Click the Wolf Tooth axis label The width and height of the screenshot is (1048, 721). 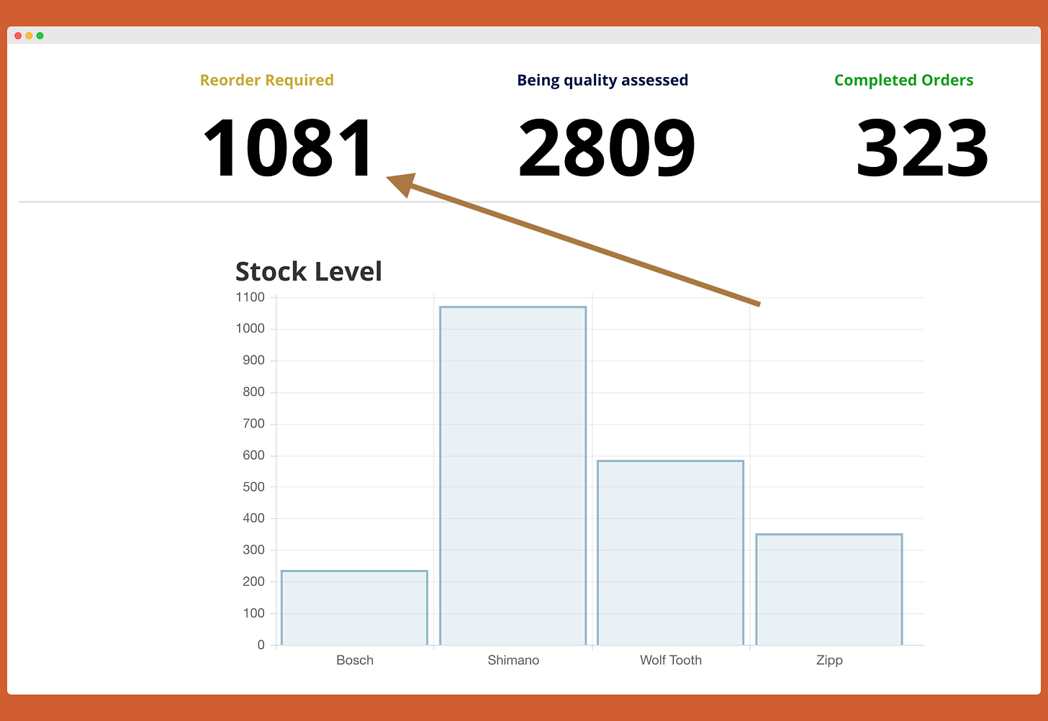671,660
